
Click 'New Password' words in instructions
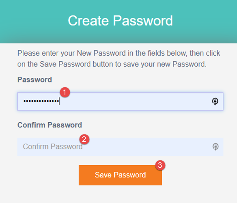pyautogui.click(x=101, y=53)
